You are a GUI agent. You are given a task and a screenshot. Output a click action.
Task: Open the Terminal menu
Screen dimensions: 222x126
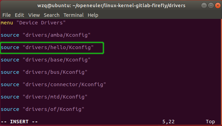pyautogui.click(x=74, y=15)
